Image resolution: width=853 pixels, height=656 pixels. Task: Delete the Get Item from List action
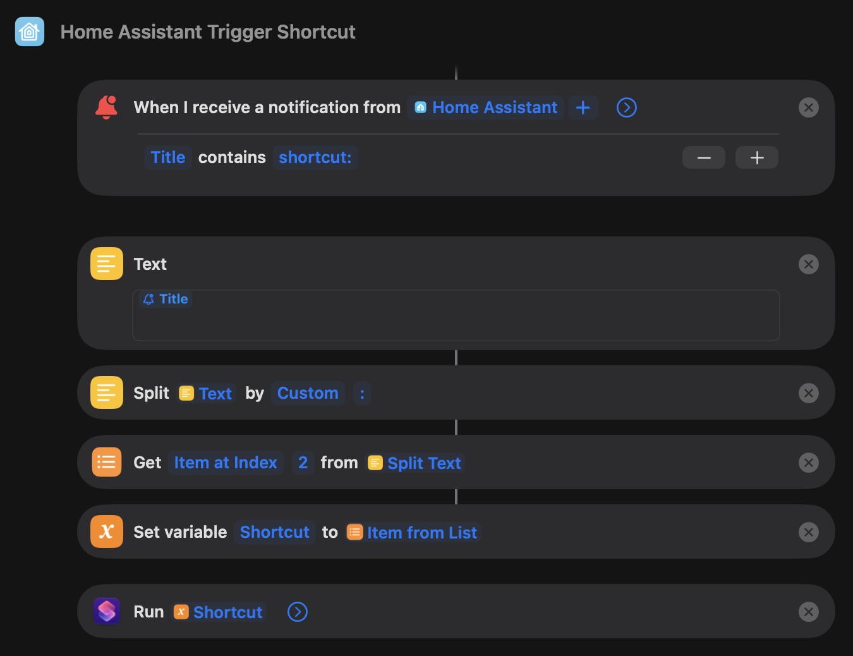[809, 463]
